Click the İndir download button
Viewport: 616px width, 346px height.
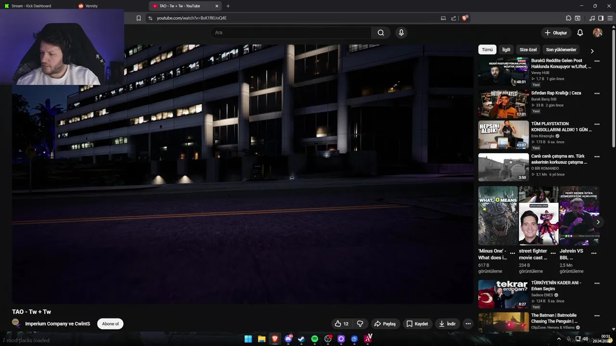pyautogui.click(x=447, y=324)
